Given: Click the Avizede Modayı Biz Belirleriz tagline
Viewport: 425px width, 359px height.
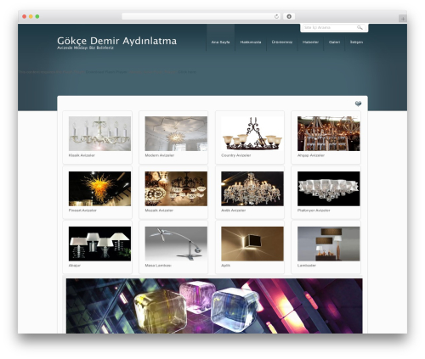Looking at the screenshot, I should 85,48.
